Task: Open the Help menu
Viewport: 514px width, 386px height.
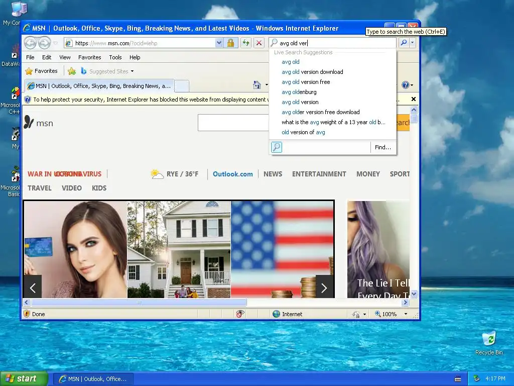Action: coord(135,57)
